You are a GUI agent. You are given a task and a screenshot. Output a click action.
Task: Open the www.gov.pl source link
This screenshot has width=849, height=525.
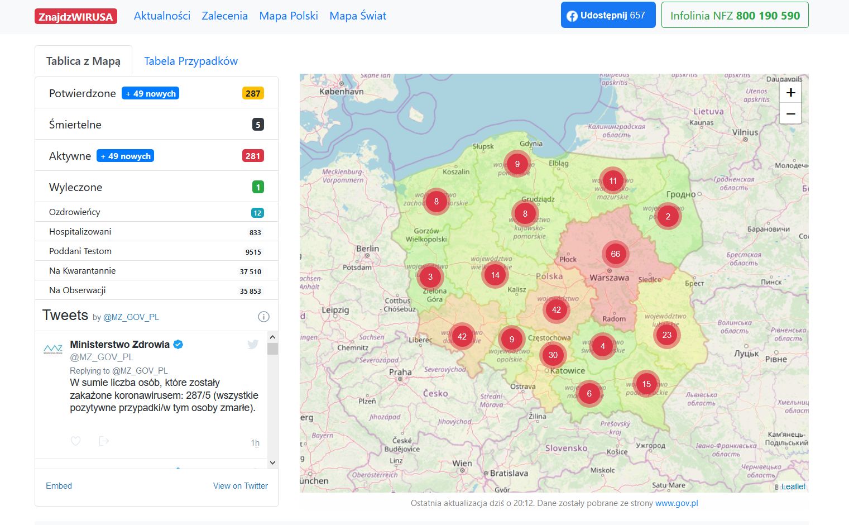pos(677,503)
